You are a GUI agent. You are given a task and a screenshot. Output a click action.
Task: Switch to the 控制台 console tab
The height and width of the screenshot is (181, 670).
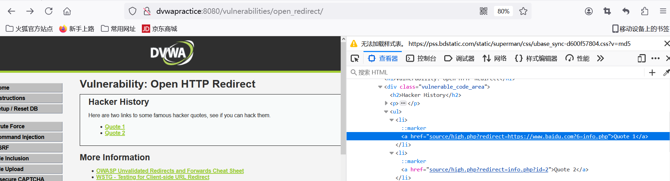pos(421,58)
